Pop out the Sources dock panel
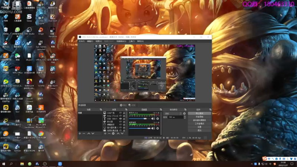297x167 pixels. [126, 109]
